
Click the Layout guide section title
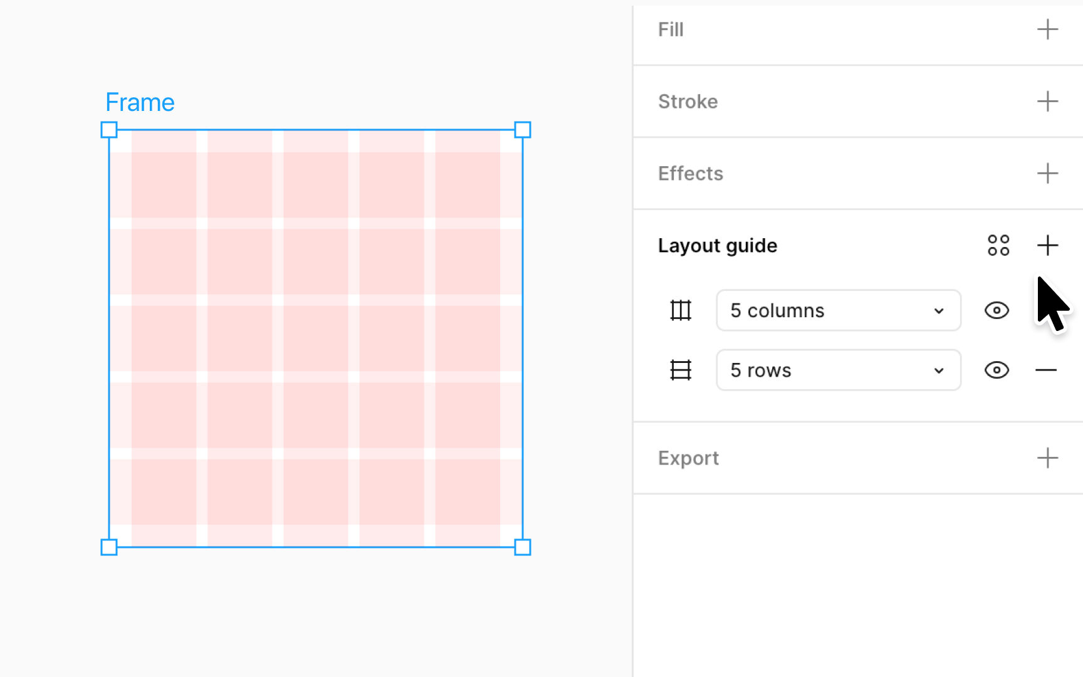(x=717, y=245)
